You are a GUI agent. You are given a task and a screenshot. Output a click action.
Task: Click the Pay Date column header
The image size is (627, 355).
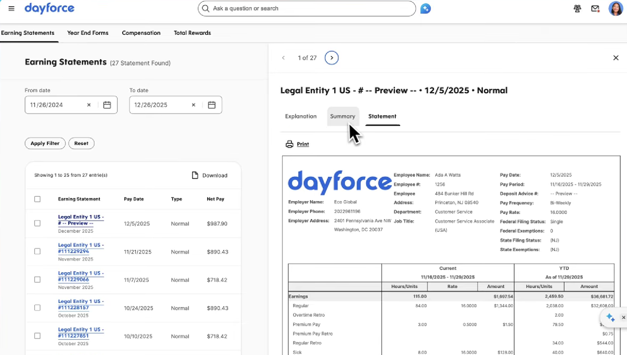click(x=134, y=199)
